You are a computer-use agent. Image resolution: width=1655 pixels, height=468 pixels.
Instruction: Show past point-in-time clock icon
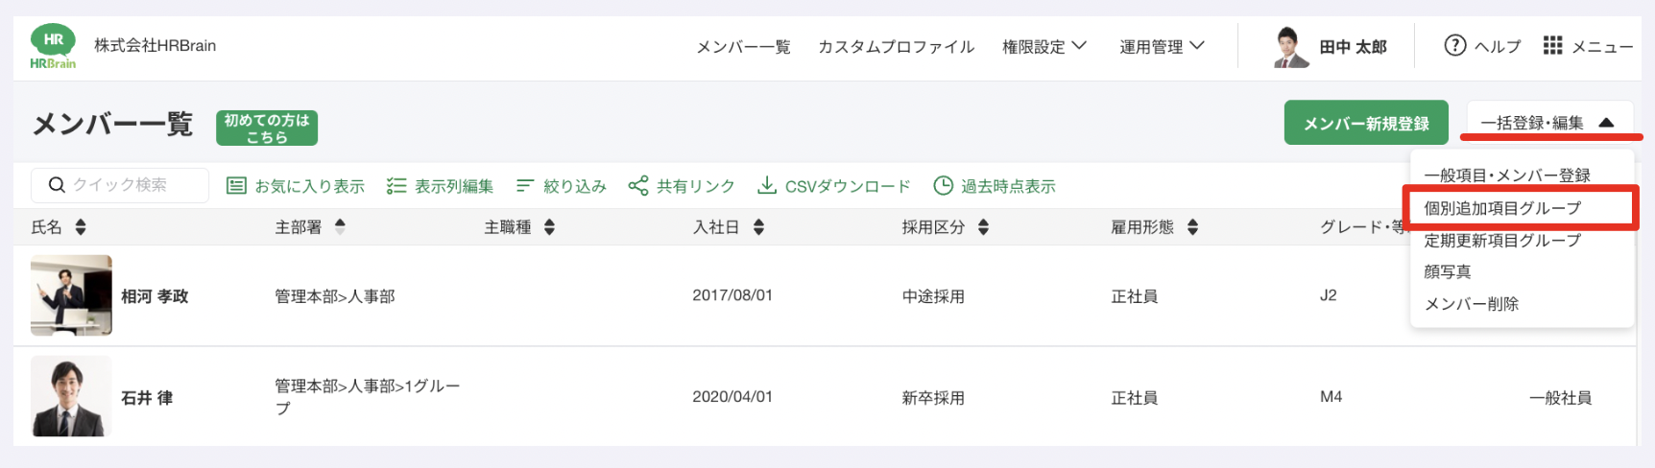pos(944,186)
